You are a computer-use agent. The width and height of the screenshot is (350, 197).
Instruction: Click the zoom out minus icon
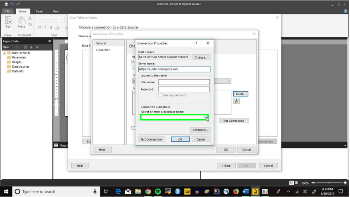point(313,183)
